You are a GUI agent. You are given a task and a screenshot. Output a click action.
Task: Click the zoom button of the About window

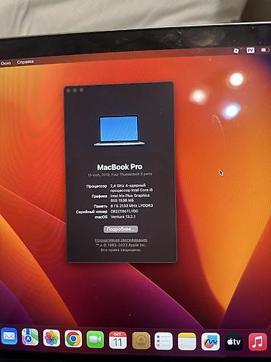coord(81,90)
